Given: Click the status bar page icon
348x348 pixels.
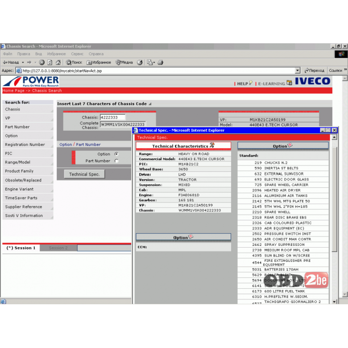Looking at the screenshot, I should [x=3, y=302].
